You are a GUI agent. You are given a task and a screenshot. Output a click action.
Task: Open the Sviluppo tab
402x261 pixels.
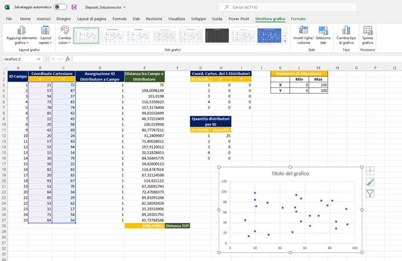(x=198, y=19)
